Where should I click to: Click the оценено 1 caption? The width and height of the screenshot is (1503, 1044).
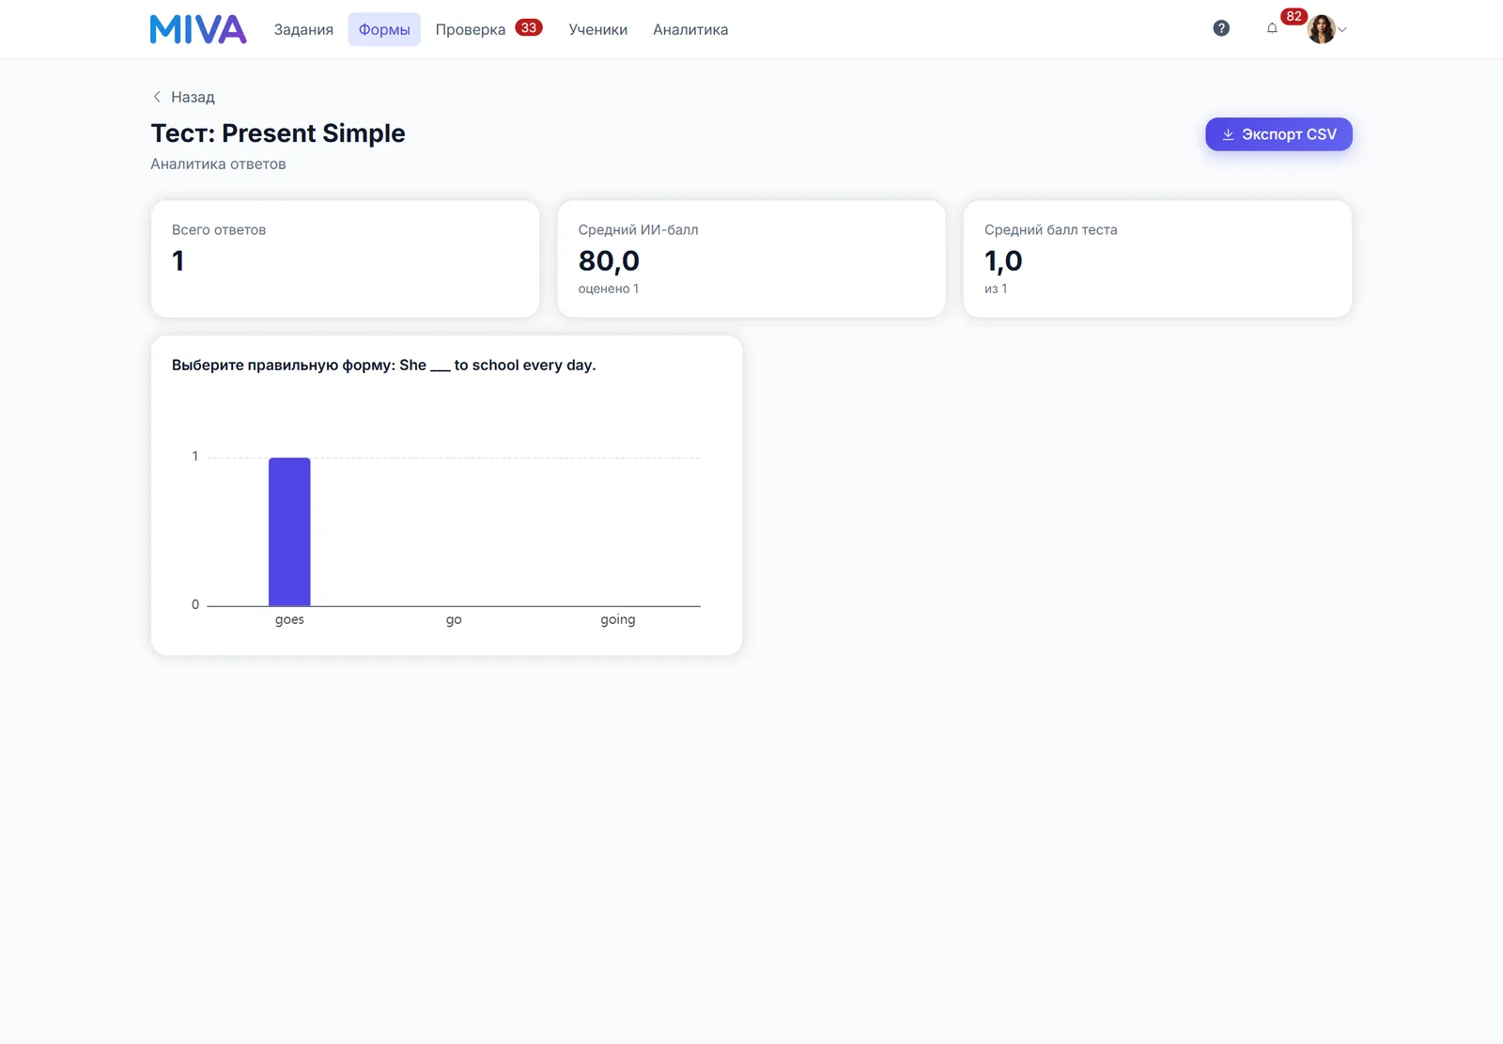click(609, 288)
